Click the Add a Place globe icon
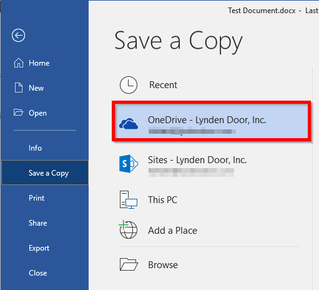 point(128,229)
